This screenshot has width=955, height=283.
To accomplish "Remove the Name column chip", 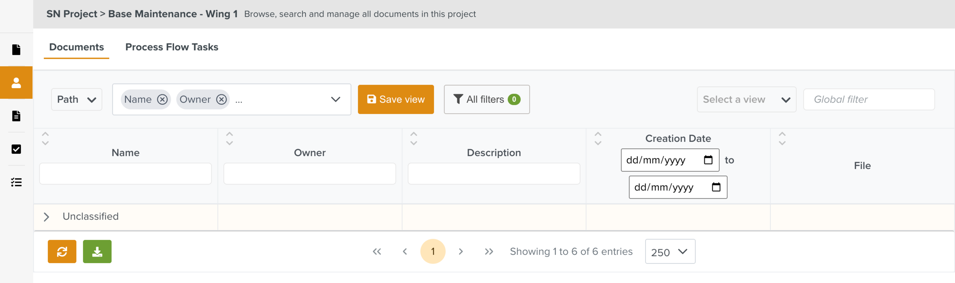I will (162, 100).
